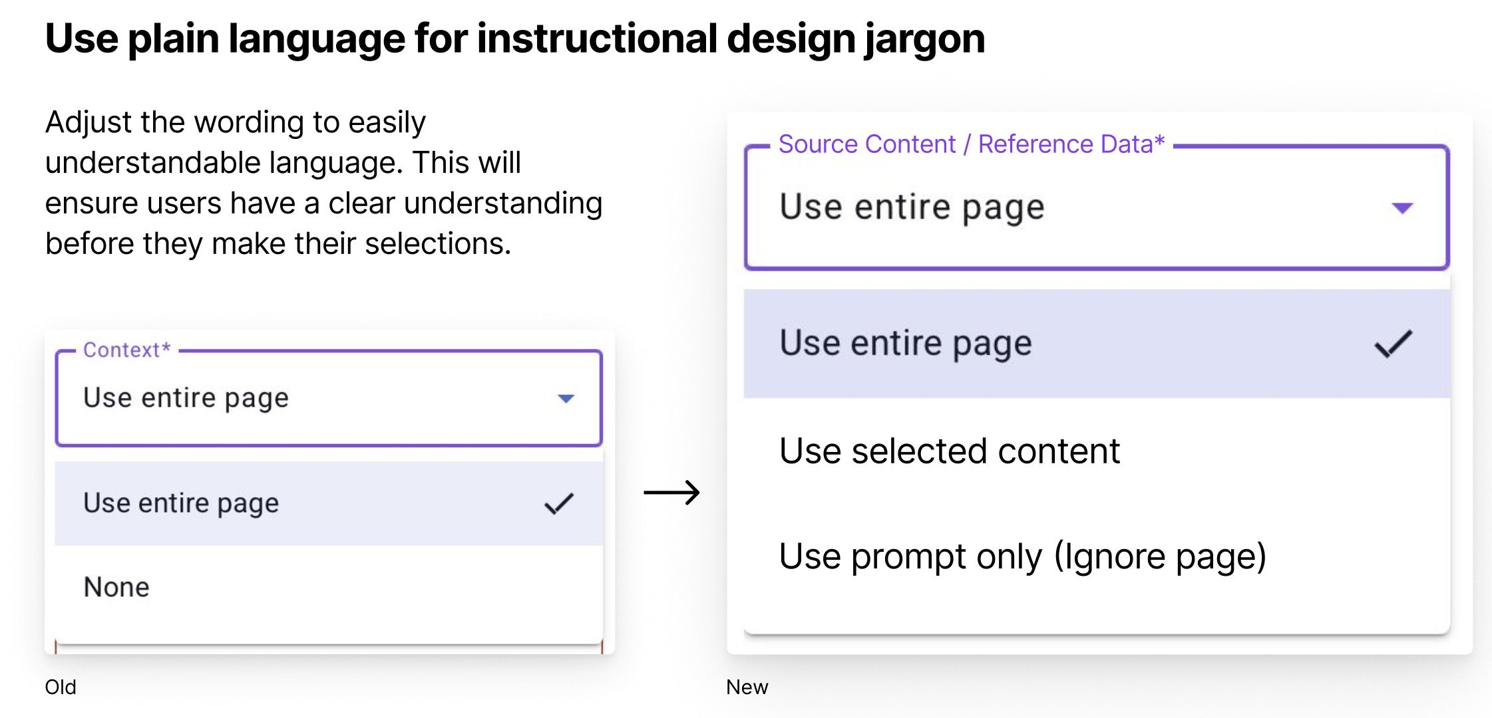Click the checkmark icon in the old Context list

click(559, 503)
